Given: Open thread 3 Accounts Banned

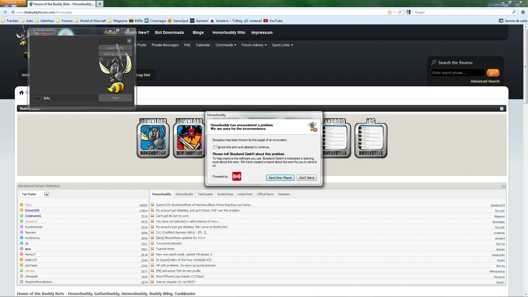Looking at the screenshot, I should 169,243.
